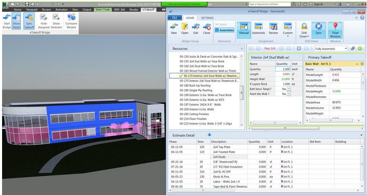
Task: Click the Sign In link
Action: point(316,4)
